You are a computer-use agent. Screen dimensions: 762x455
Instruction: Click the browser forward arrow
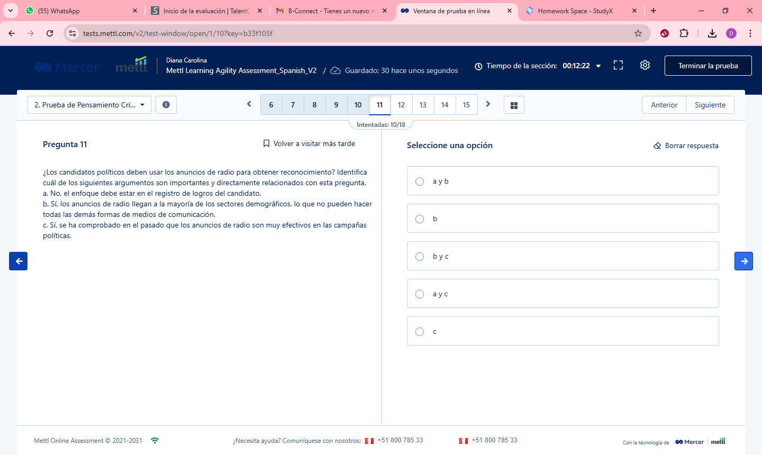tap(31, 33)
